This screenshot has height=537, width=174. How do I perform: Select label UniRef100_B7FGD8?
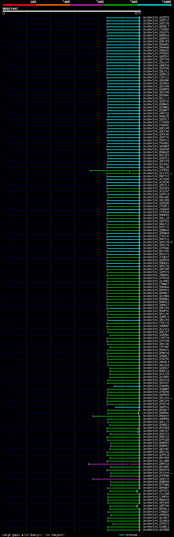coord(156,440)
